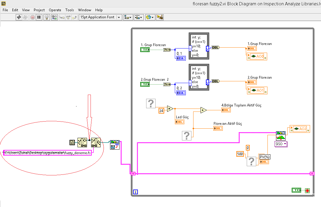321x207 pixels.
Task: Click the first Build Path node
Action: [82, 143]
